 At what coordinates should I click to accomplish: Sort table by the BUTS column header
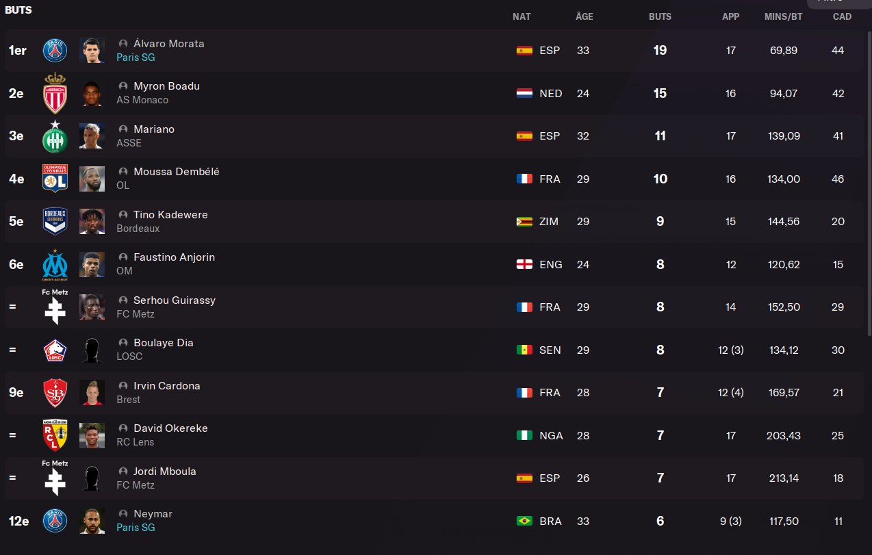coord(660,16)
